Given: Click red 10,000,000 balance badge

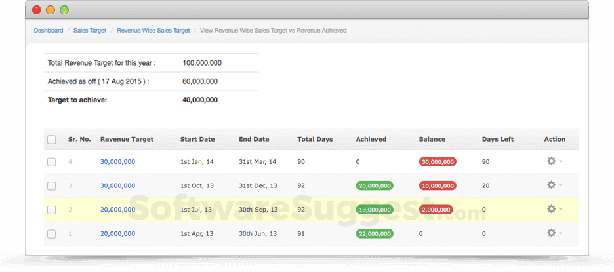Looking at the screenshot, I should point(438,185).
